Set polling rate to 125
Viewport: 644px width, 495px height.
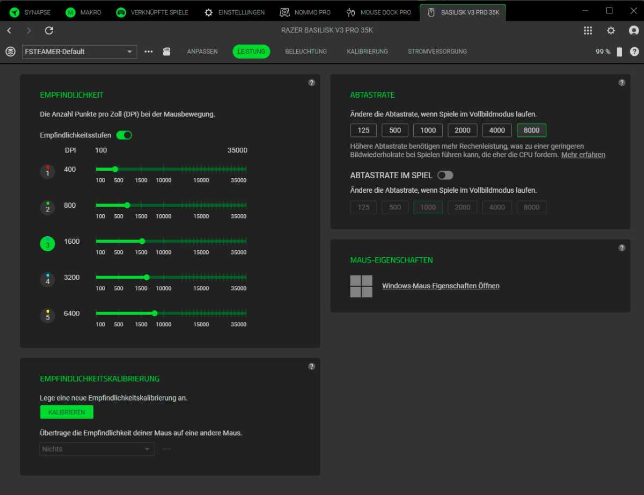pos(364,130)
